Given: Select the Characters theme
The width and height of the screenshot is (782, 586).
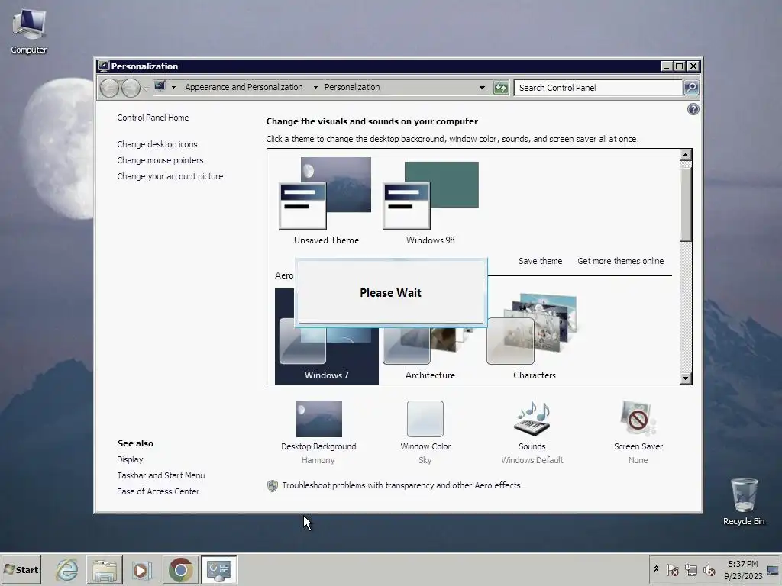Looking at the screenshot, I should point(534,336).
